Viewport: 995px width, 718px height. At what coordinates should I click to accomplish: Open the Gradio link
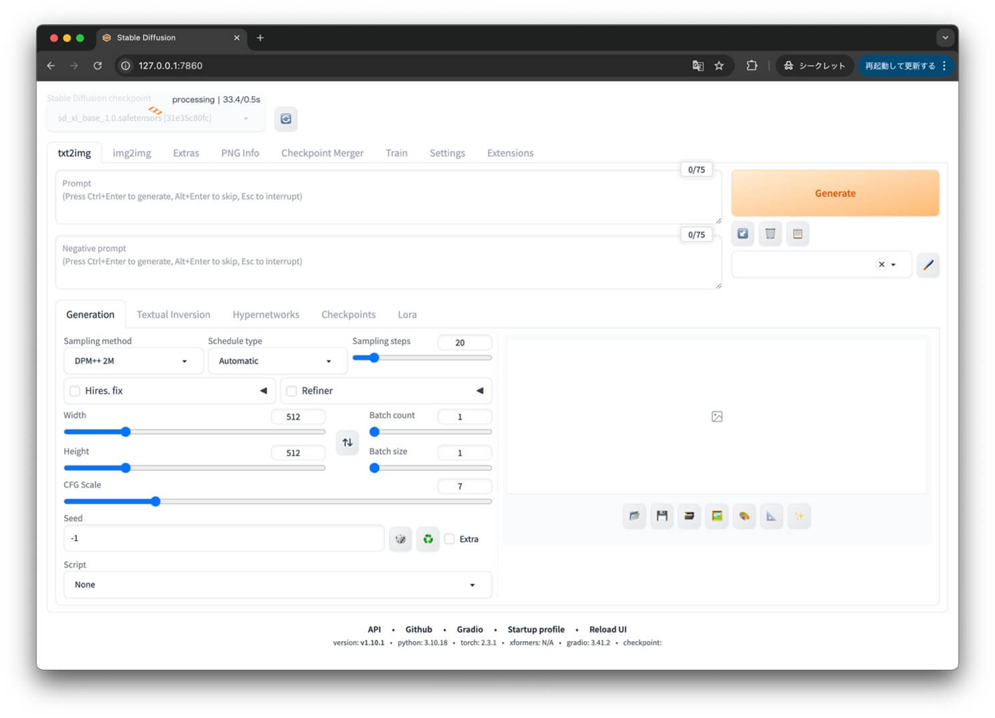click(470, 630)
